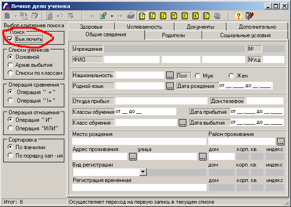Image resolution: width=291 pixels, height=207 pixels.
Task: Open the Успеваемость tab
Action: click(x=145, y=27)
